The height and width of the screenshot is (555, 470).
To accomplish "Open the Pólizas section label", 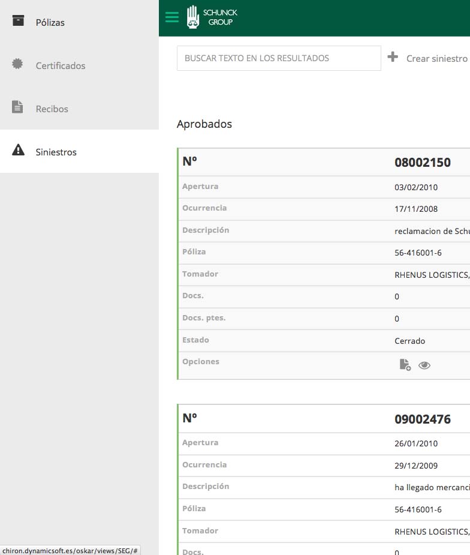I will coord(50,23).
